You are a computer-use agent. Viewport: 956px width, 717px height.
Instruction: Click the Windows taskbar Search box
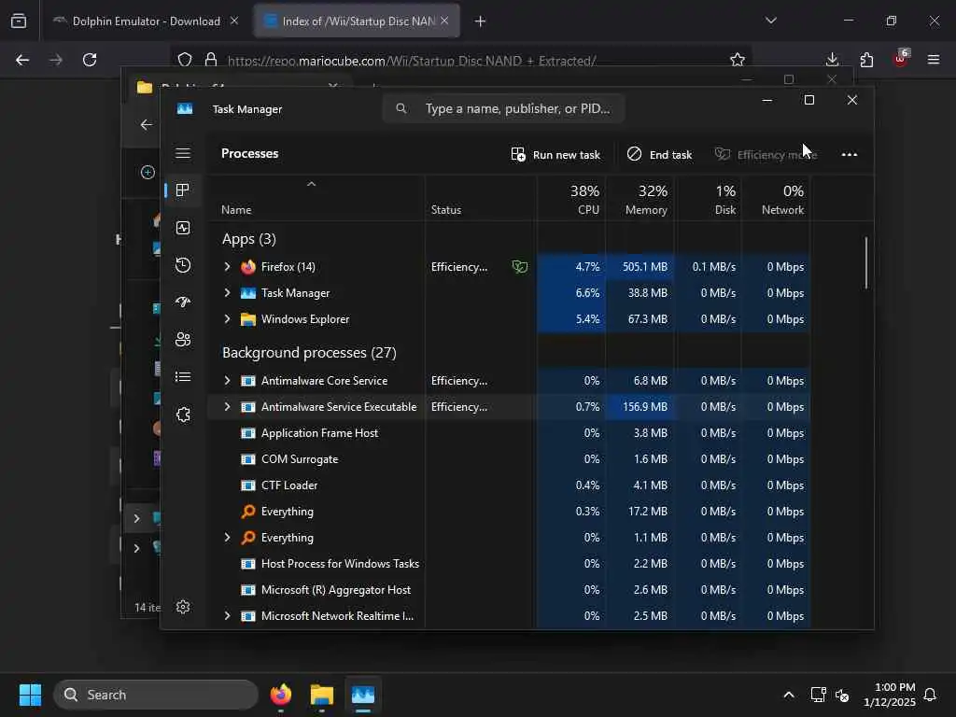click(x=156, y=695)
